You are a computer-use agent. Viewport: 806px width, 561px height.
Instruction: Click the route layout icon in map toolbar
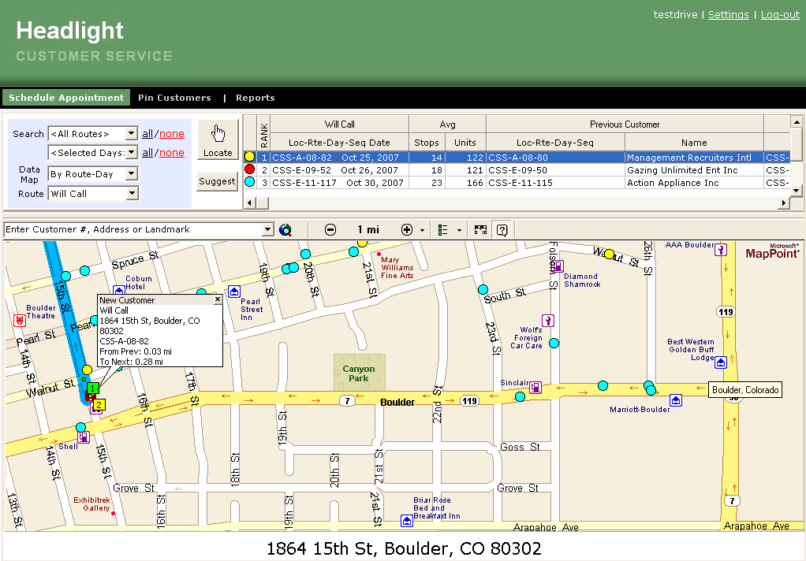point(480,230)
